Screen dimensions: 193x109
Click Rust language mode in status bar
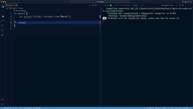[x=172, y=108]
